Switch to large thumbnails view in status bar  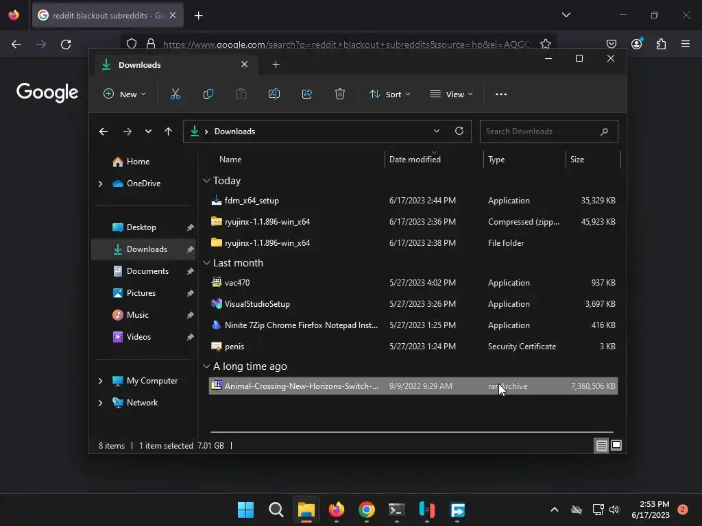pyautogui.click(x=616, y=445)
